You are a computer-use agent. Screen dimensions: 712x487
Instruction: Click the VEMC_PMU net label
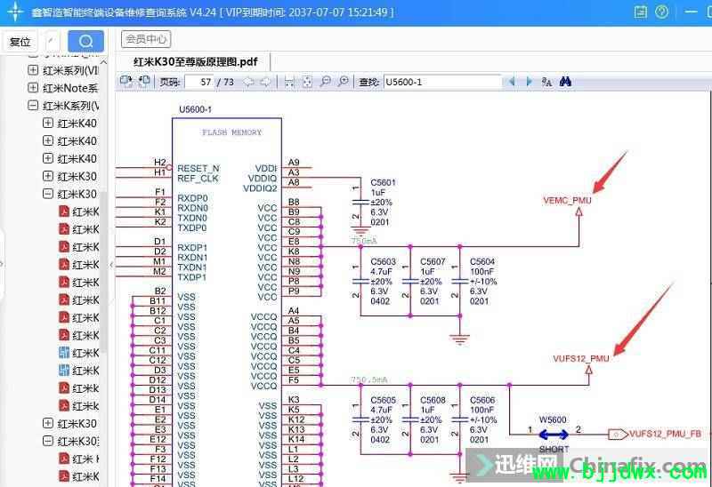point(567,201)
